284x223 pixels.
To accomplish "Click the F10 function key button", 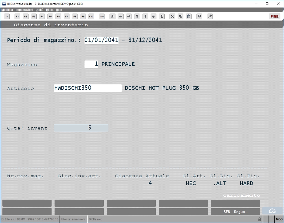I will [x=91, y=16].
